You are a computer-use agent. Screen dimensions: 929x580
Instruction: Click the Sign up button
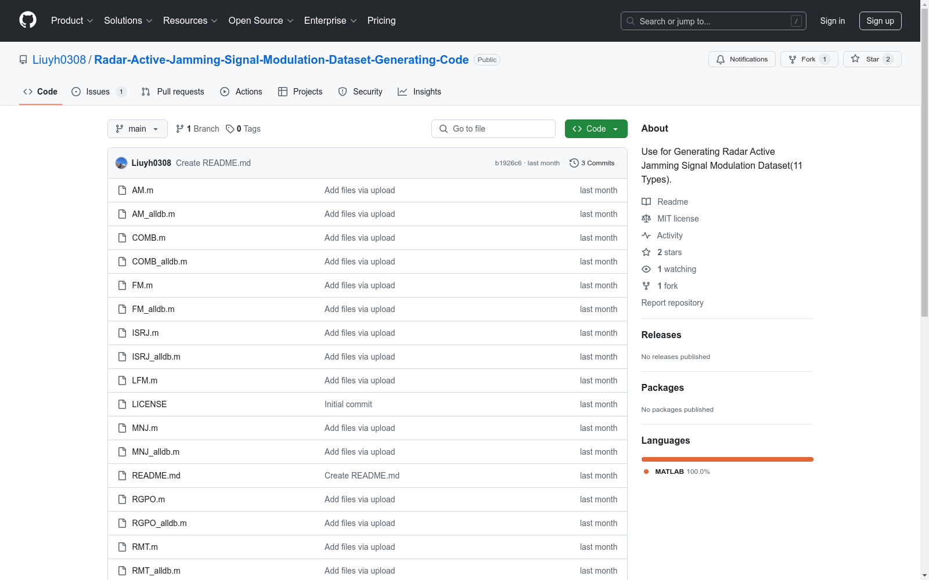click(x=880, y=21)
